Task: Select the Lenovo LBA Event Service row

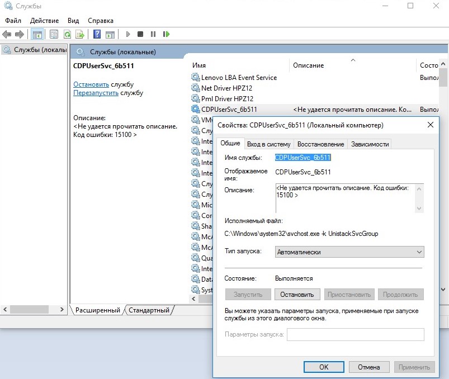Action: [x=314, y=78]
